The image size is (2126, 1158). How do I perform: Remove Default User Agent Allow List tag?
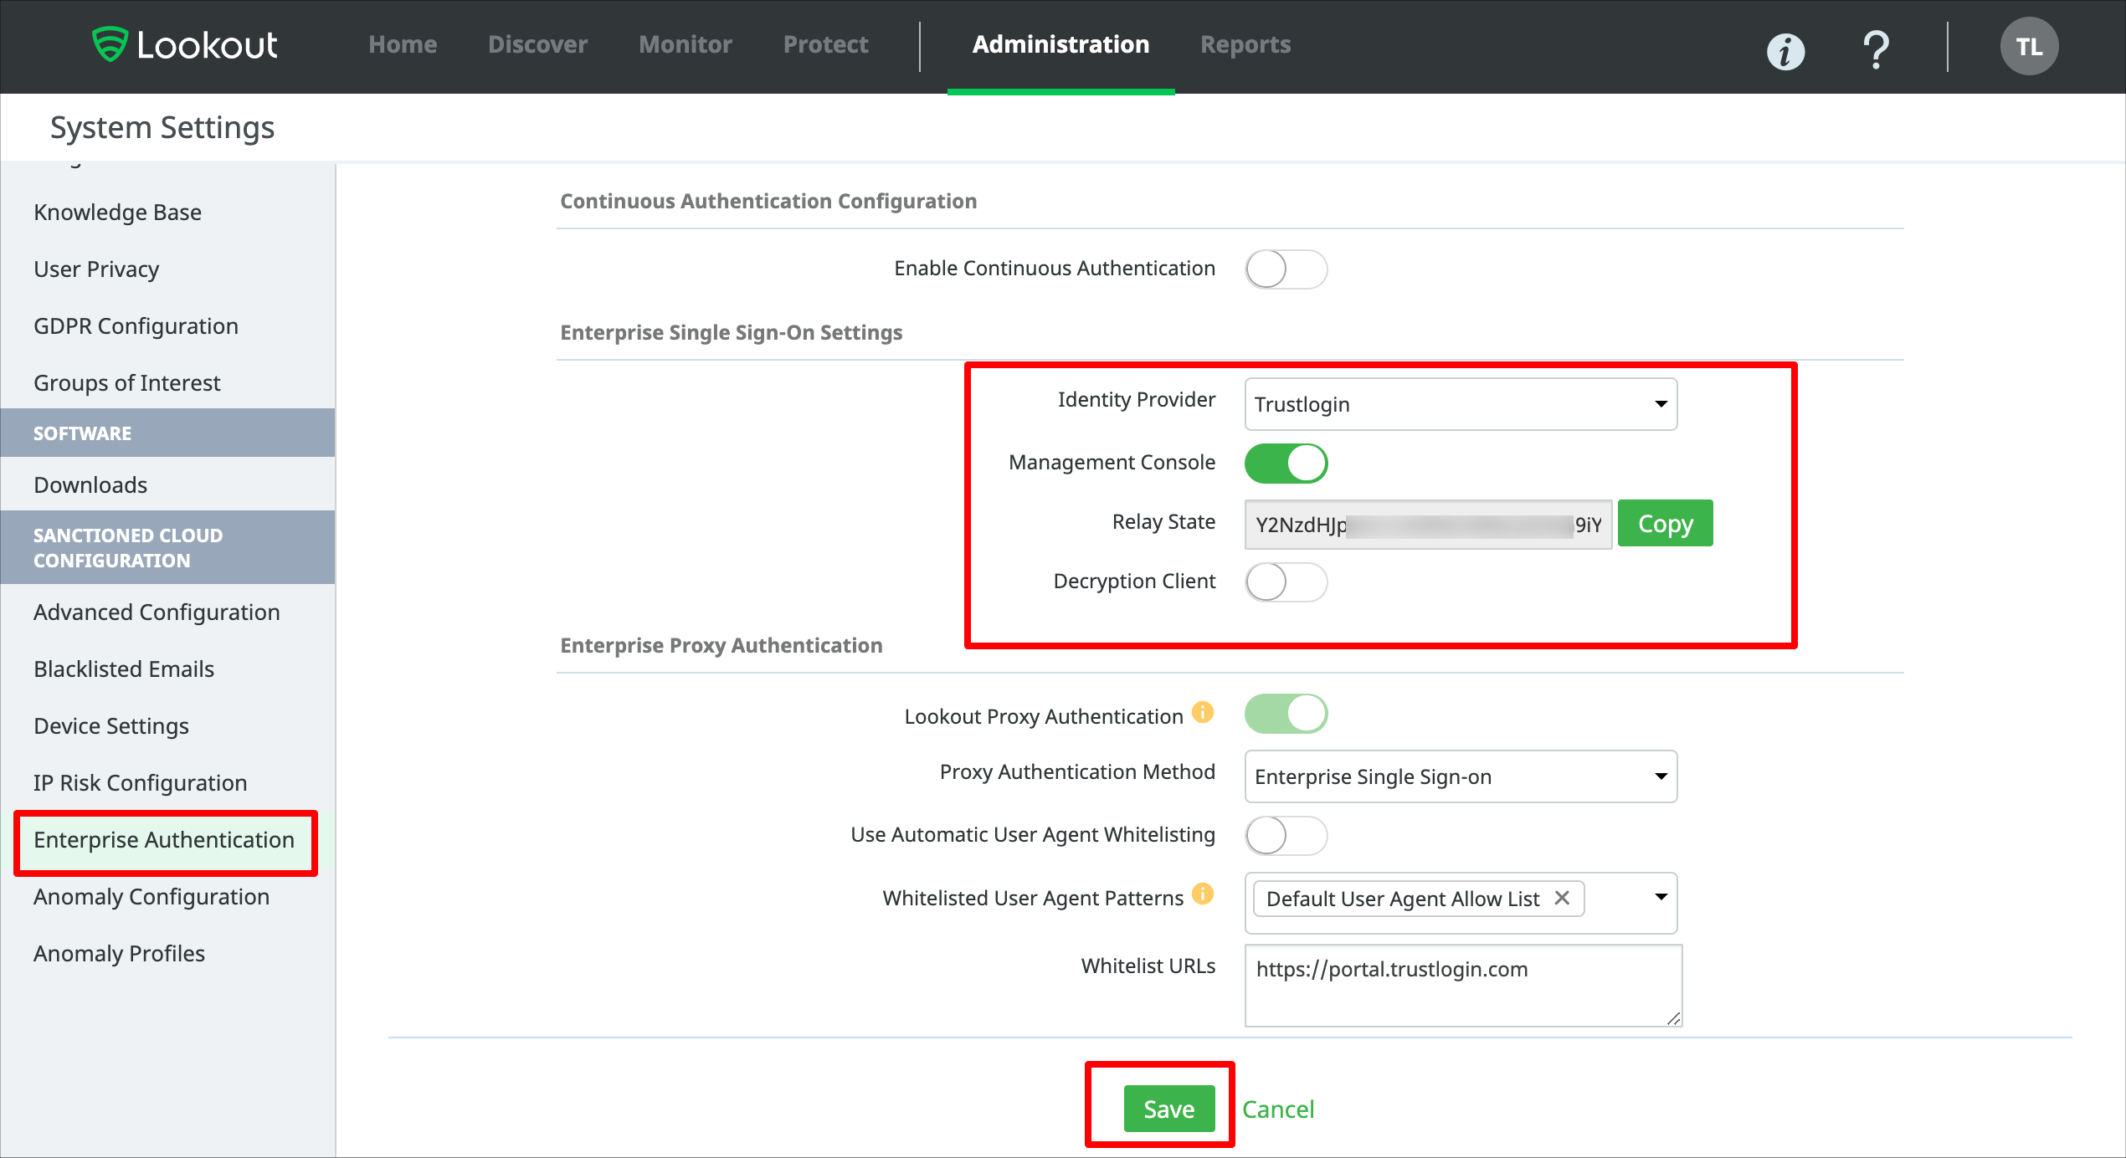1562,898
